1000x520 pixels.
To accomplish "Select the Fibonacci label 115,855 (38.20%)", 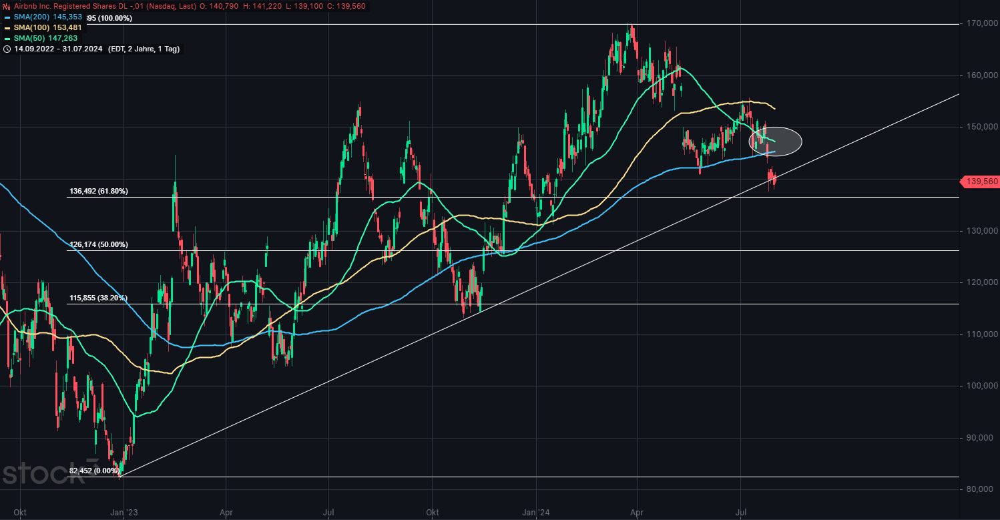I will point(99,298).
